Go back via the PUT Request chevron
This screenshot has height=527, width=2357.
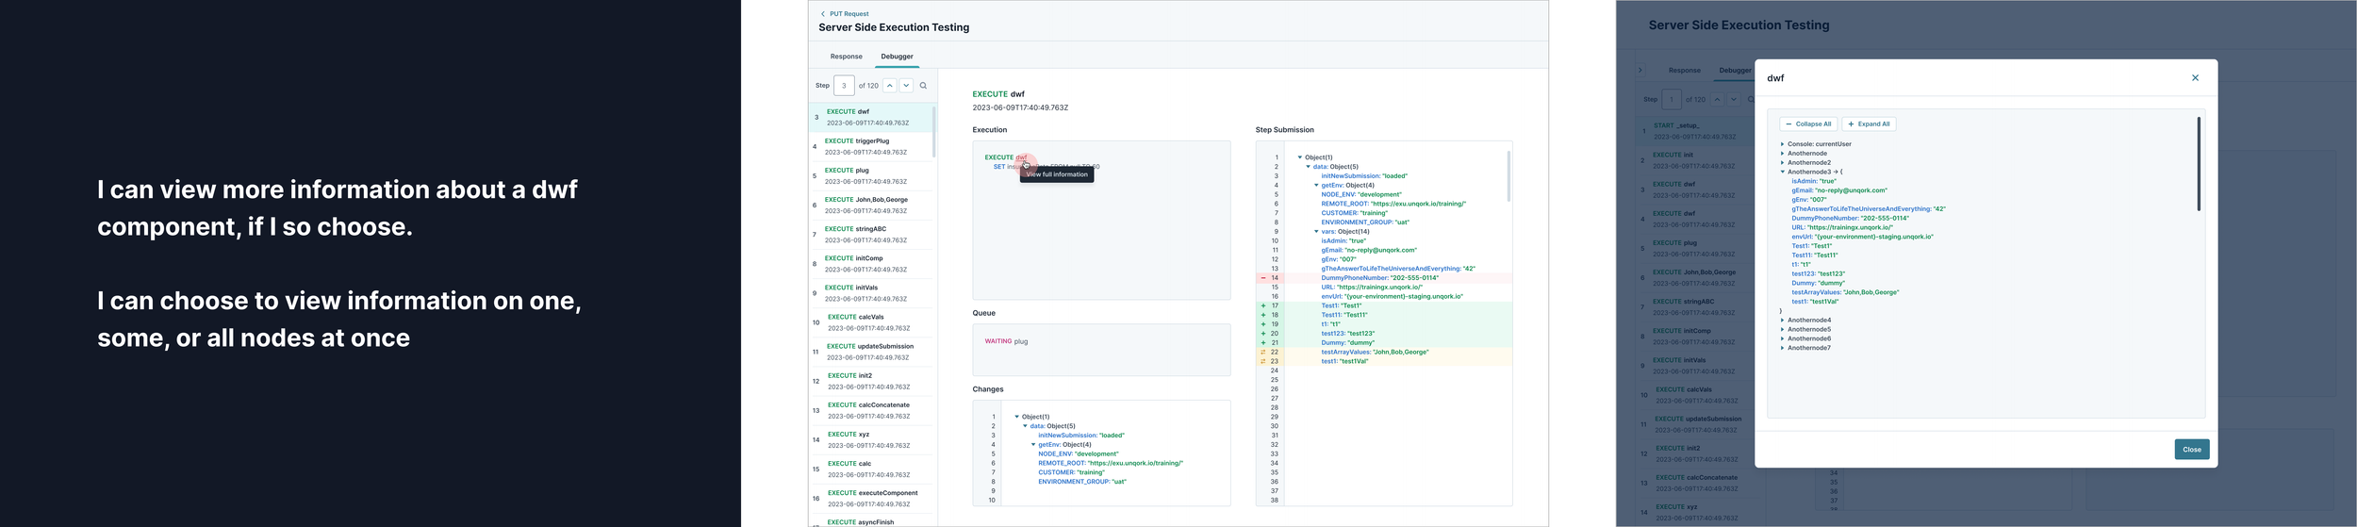coord(822,14)
